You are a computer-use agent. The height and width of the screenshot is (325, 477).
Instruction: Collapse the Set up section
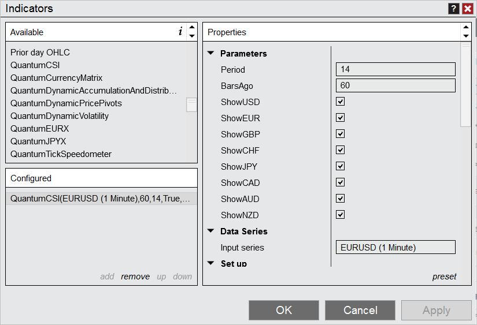tap(210, 263)
